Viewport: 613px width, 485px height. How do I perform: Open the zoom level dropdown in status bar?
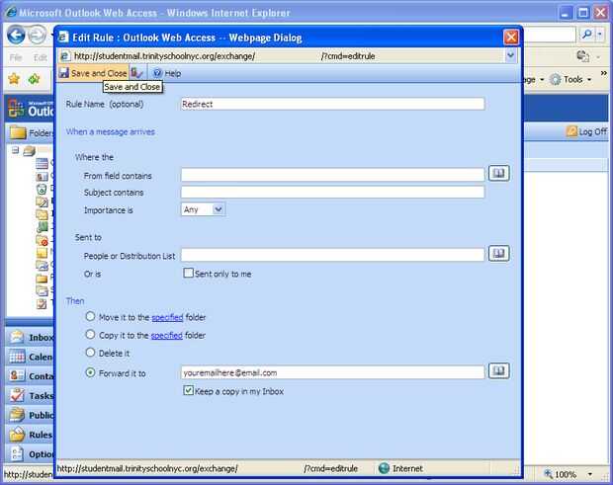tap(590, 474)
